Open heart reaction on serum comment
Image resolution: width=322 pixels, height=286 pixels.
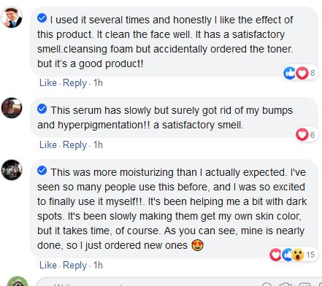(x=302, y=134)
